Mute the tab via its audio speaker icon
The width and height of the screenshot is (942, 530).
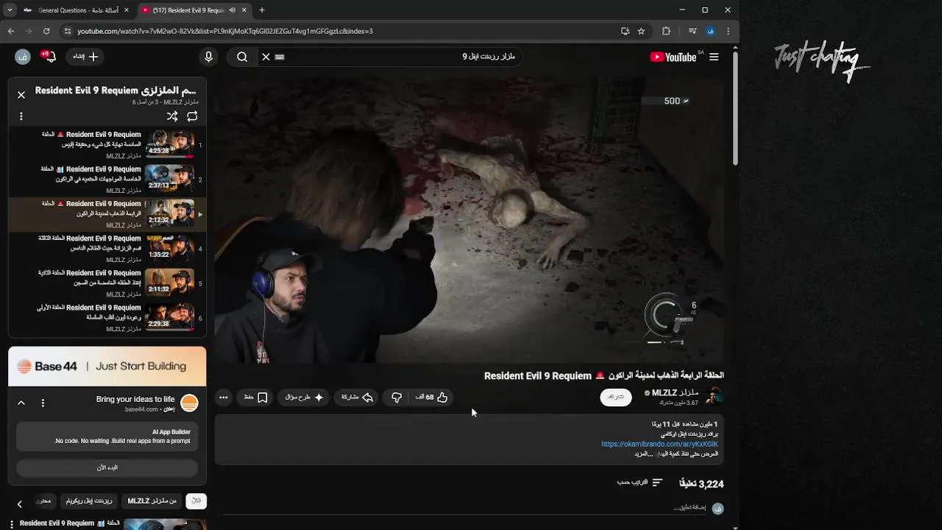[x=232, y=10]
